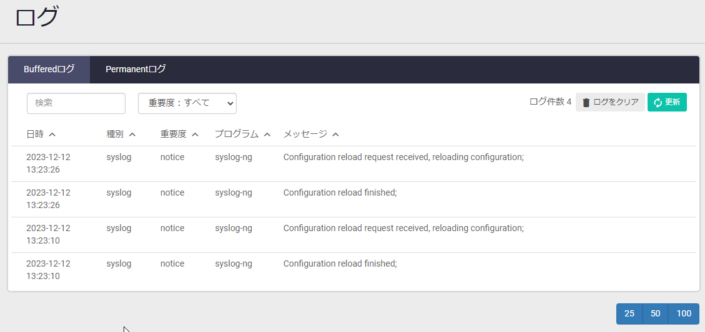Screen dimensions: 705x332
Task: Select the Bufferedログ tab
Action: click(49, 70)
